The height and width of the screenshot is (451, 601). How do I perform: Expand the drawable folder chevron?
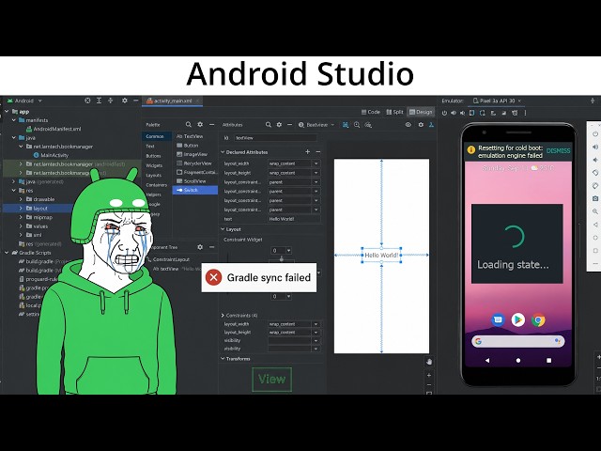(21, 199)
